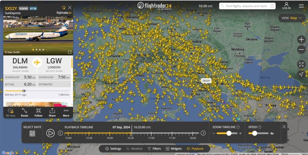
Task: Share this flight via the Share icon
Action: click(x=52, y=112)
